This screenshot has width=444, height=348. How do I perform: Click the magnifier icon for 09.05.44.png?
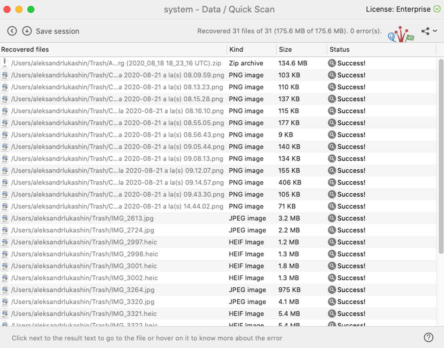coord(332,147)
